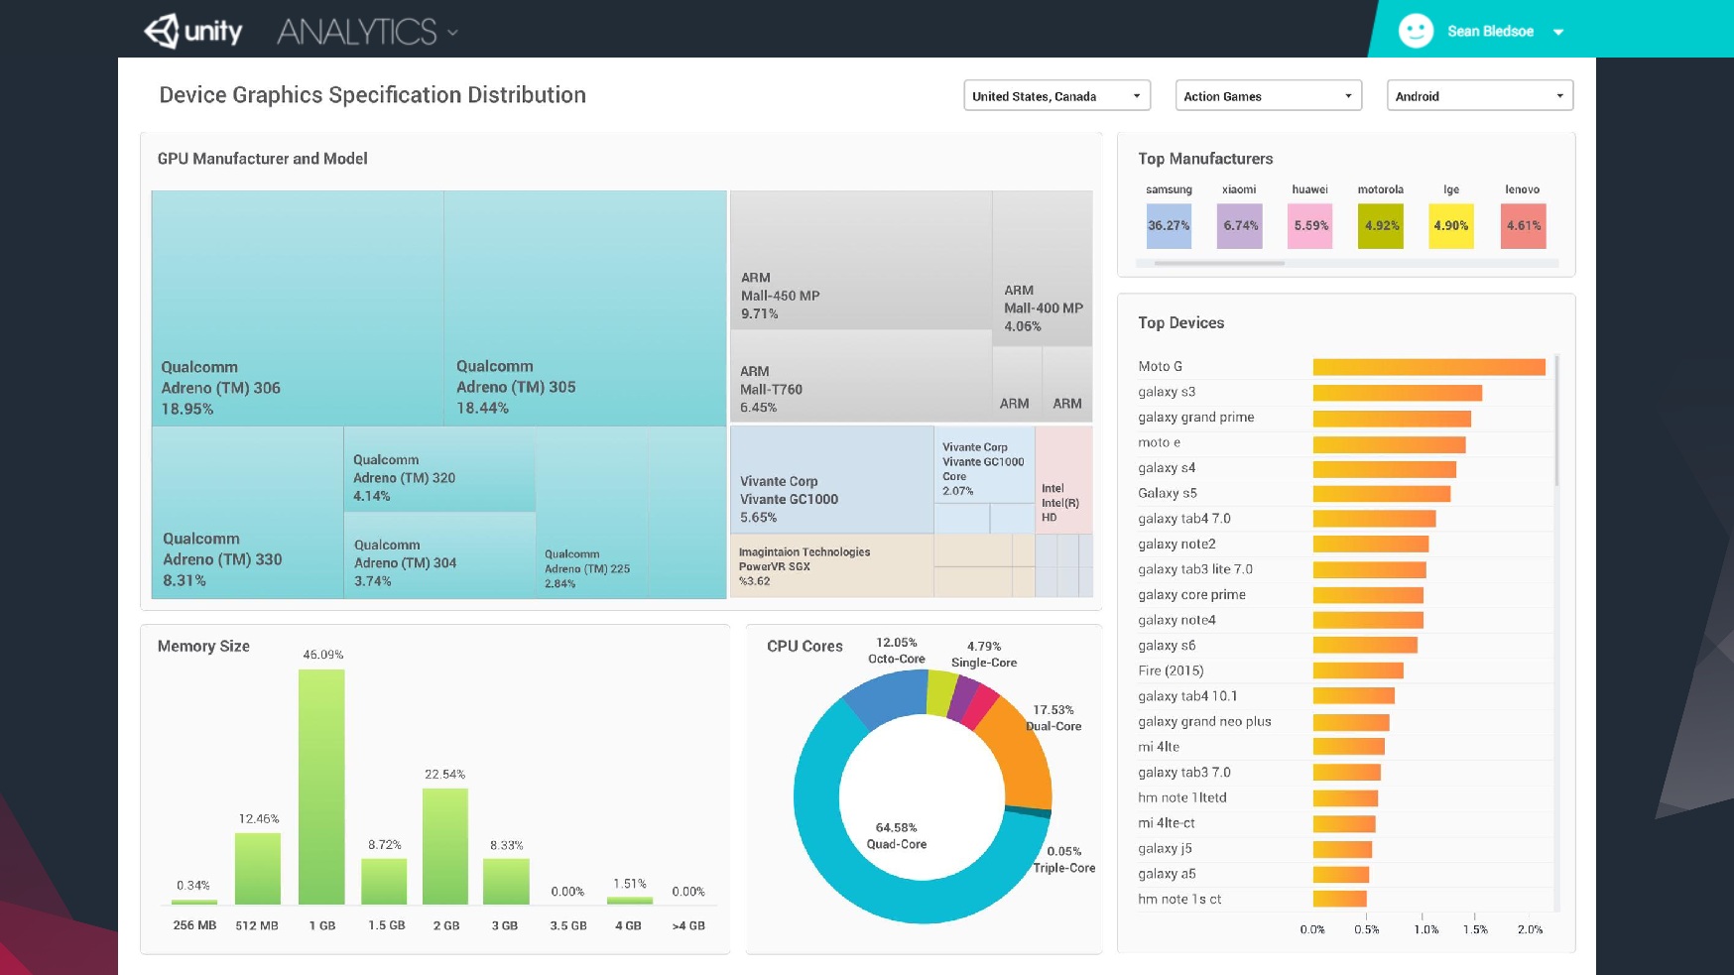The height and width of the screenshot is (975, 1734).
Task: Click the smiley user avatar icon
Action: 1416,31
